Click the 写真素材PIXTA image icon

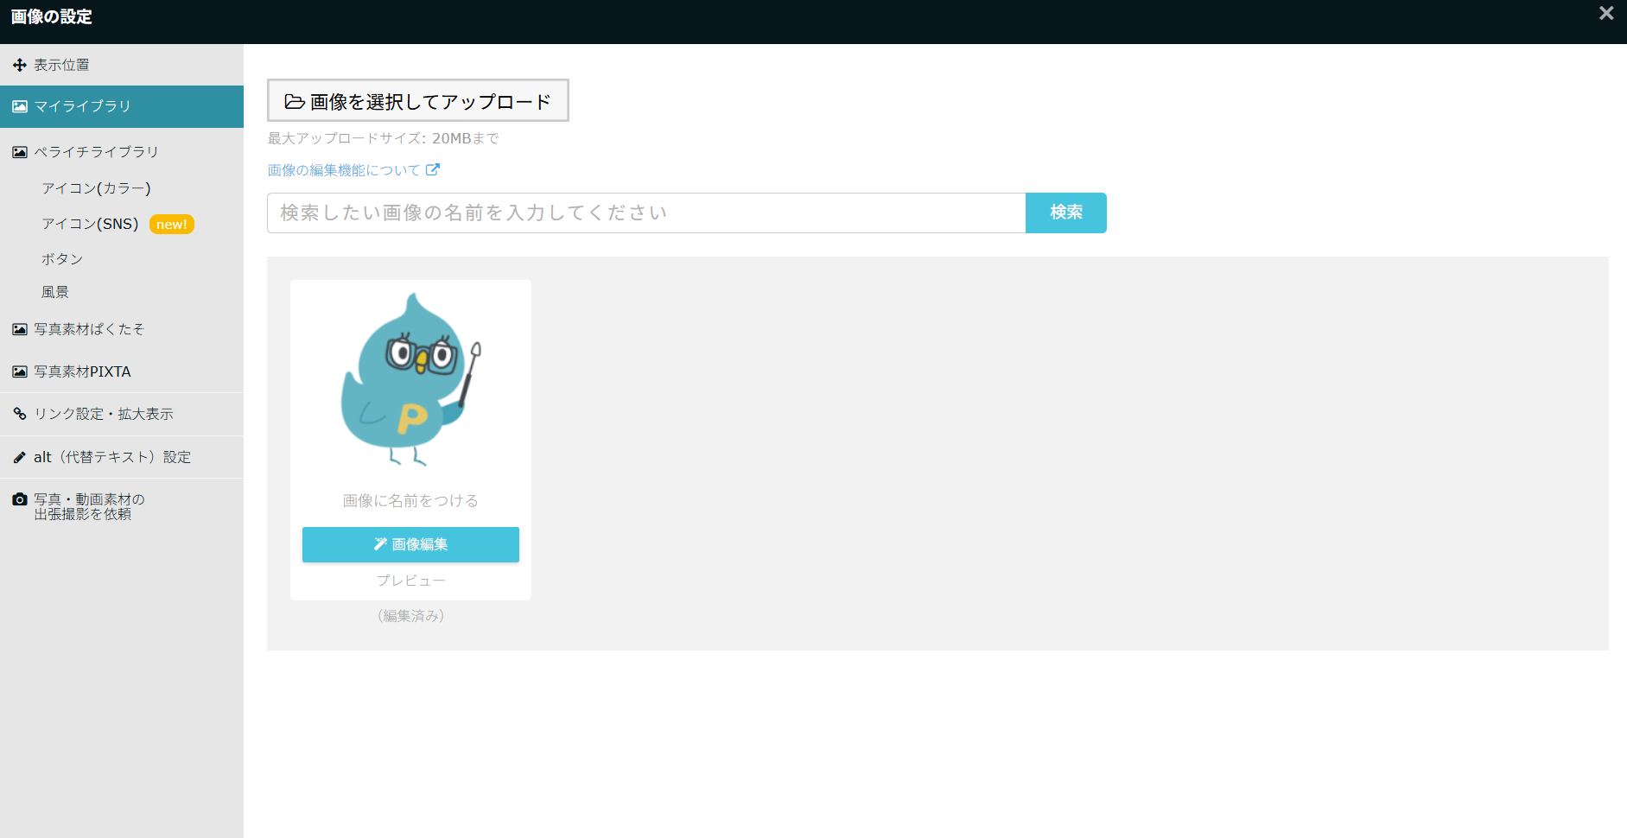(x=20, y=371)
